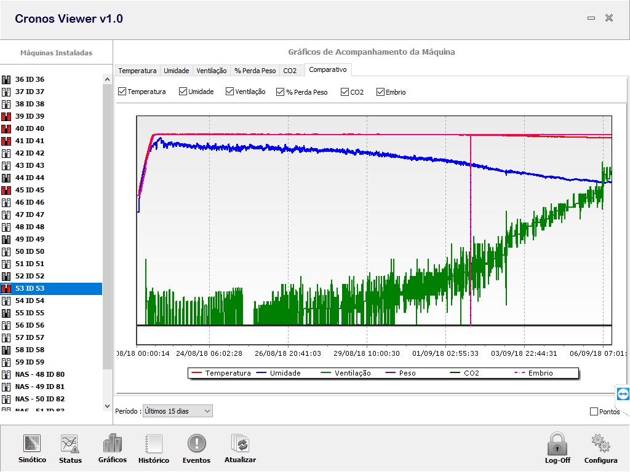Select NAS - 48 ID 80 machine

[39, 374]
